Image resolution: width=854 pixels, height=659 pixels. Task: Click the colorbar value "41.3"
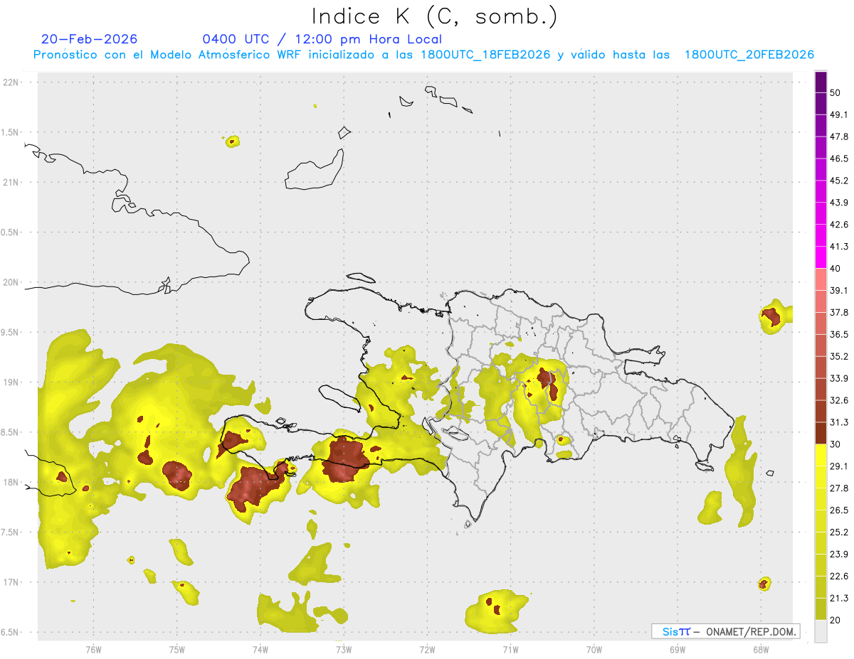[839, 247]
